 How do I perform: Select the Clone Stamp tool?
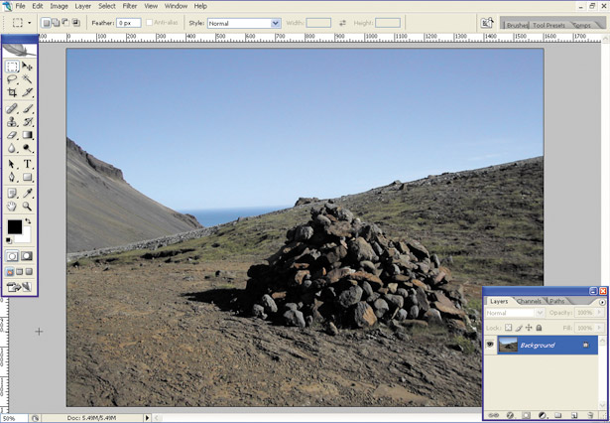pyautogui.click(x=12, y=122)
